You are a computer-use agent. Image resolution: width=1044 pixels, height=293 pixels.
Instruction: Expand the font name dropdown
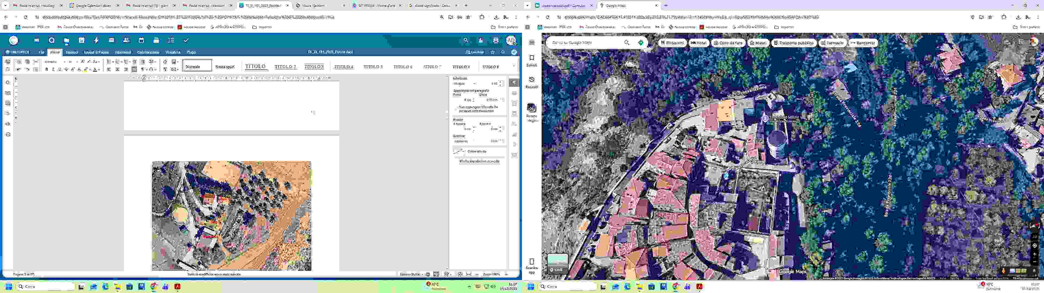point(64,62)
